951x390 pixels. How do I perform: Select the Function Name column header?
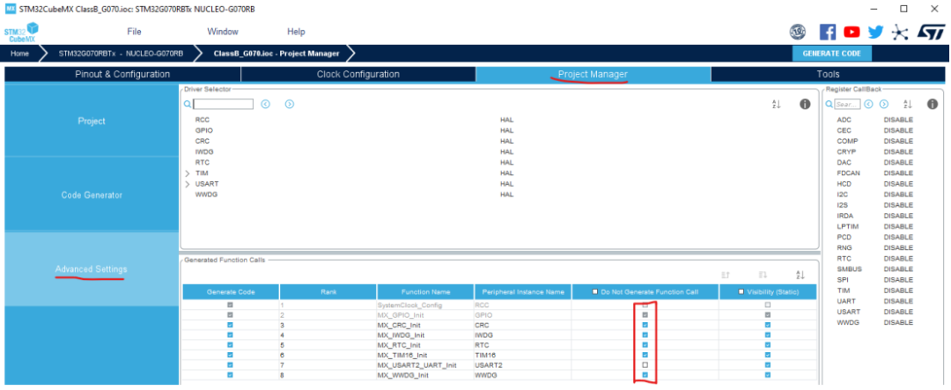(x=425, y=291)
